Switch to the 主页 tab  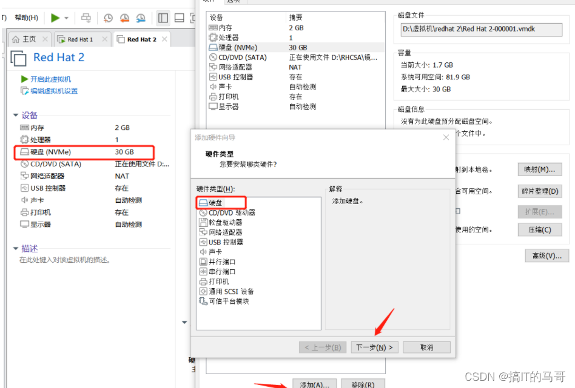tap(29, 39)
